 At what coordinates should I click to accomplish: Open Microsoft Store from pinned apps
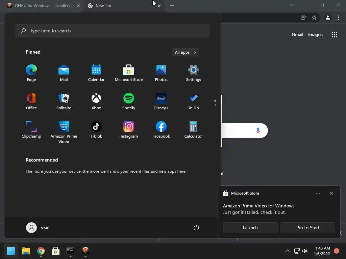[x=129, y=73]
